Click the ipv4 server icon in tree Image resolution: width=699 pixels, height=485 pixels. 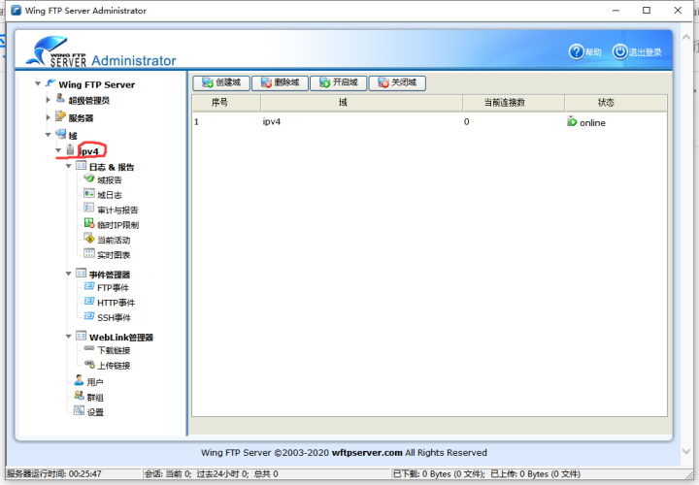click(x=71, y=149)
